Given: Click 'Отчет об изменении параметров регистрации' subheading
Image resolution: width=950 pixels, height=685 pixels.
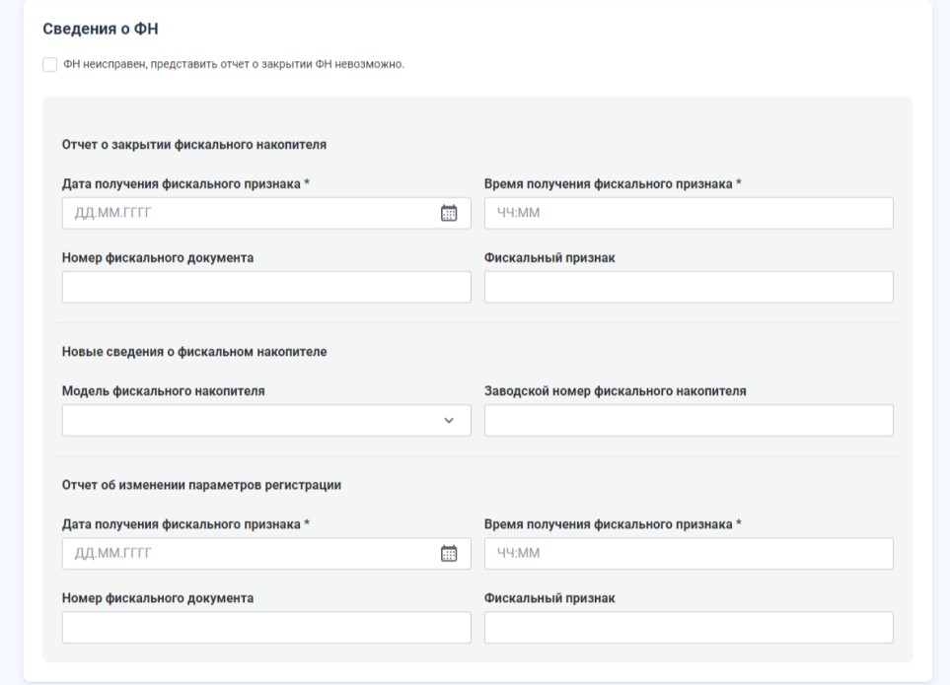Looking at the screenshot, I should 201,485.
